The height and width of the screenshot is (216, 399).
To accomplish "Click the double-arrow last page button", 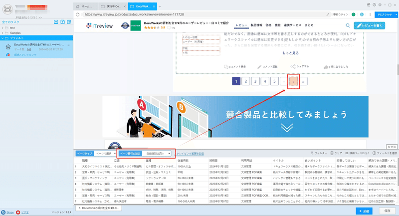I will tap(303, 81).
